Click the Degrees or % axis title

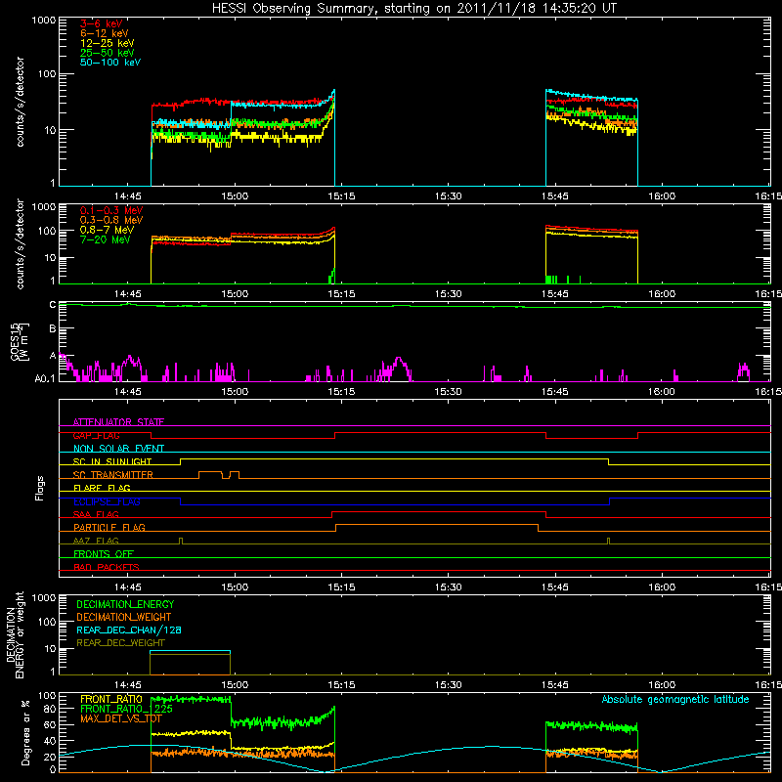click(25, 732)
